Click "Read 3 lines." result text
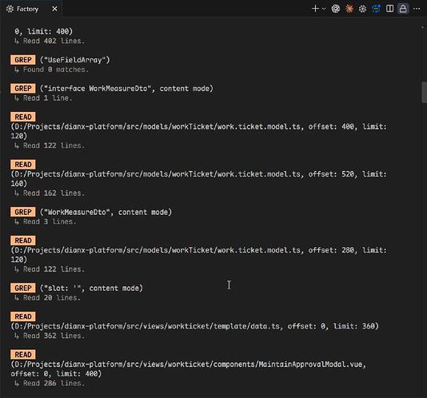The height and width of the screenshot is (398, 427). point(50,221)
